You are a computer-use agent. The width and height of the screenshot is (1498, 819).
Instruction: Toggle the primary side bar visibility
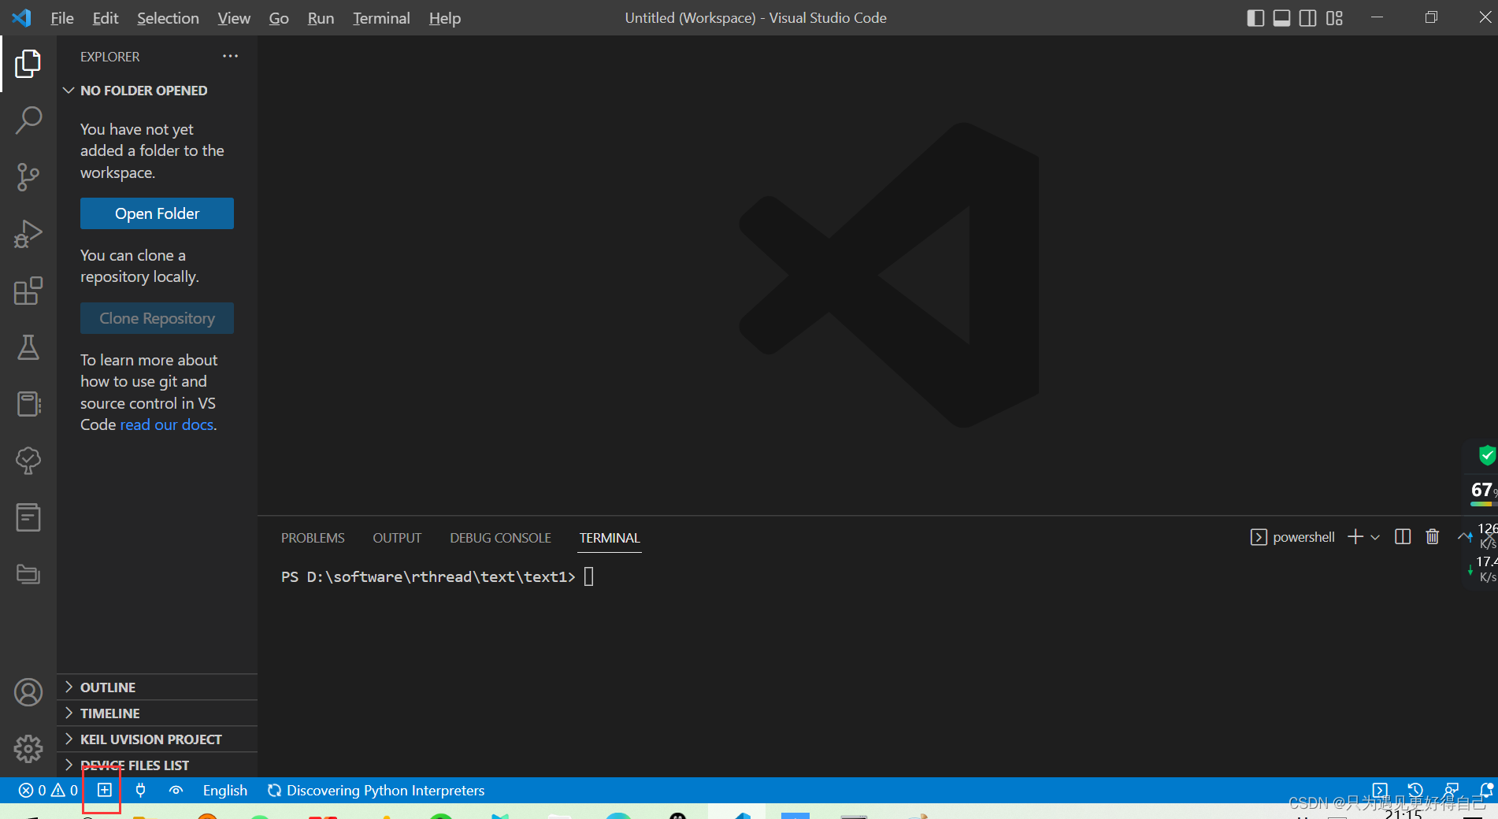[1256, 18]
